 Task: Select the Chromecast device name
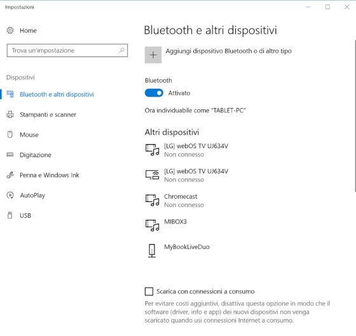pyautogui.click(x=181, y=196)
